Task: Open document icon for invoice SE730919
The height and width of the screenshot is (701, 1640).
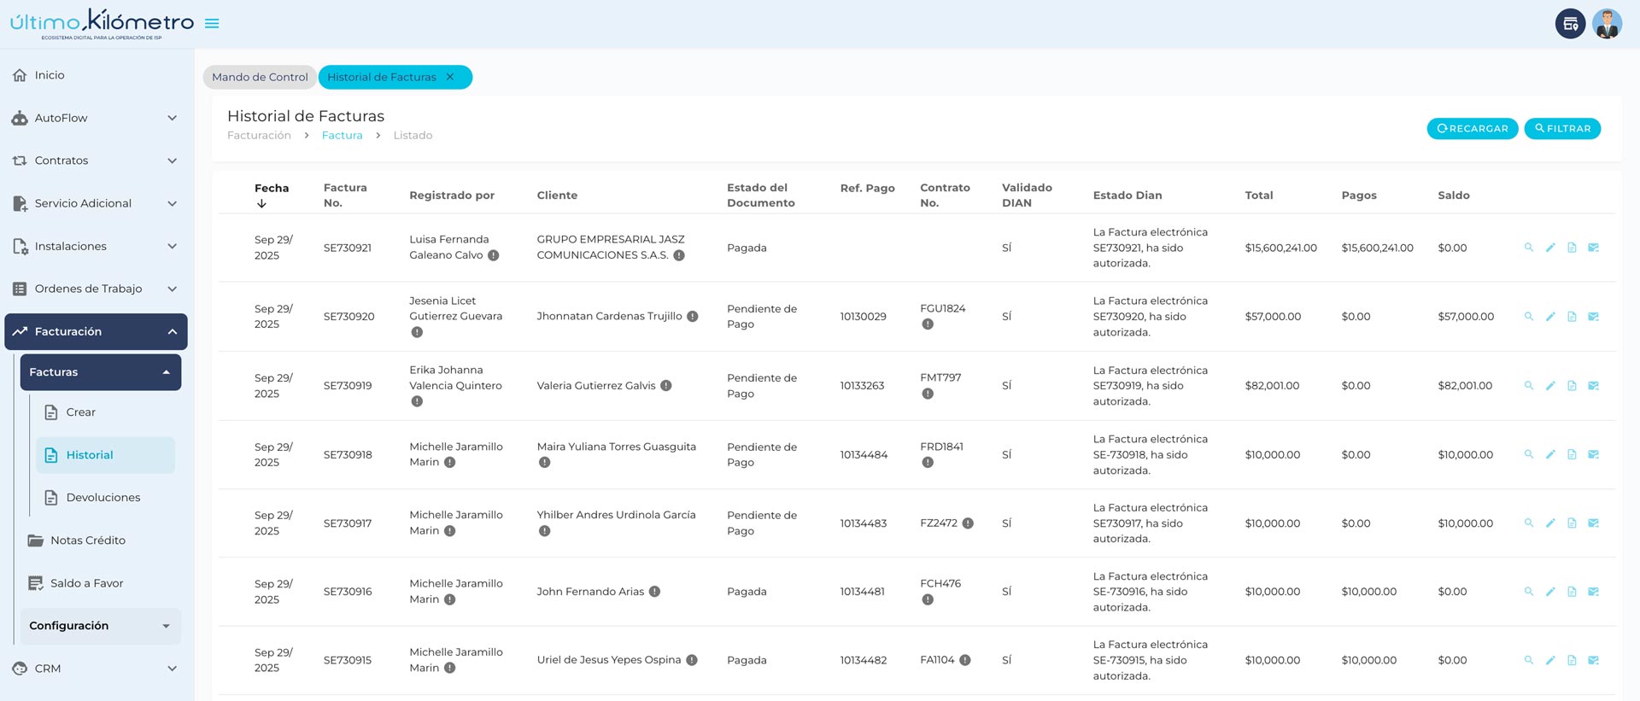Action: click(x=1572, y=386)
